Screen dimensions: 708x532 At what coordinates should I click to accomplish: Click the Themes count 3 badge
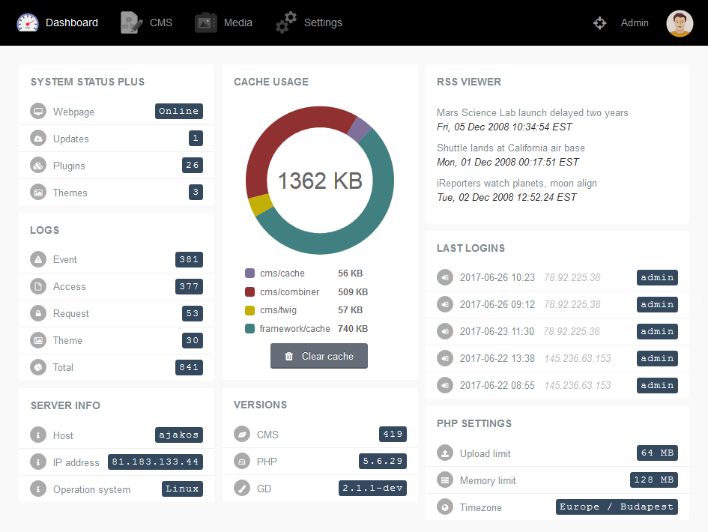(196, 192)
